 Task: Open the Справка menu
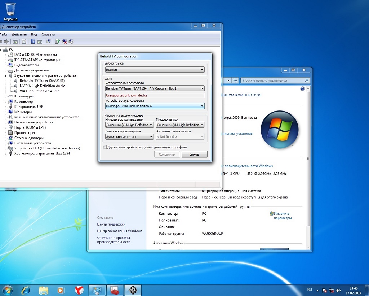pyautogui.click(x=48, y=34)
